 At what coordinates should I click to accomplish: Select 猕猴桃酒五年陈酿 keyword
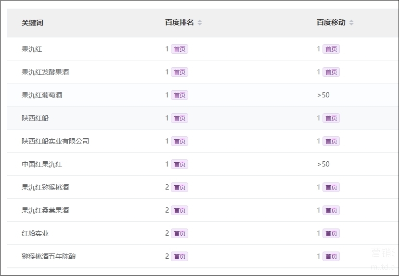pyautogui.click(x=49, y=256)
